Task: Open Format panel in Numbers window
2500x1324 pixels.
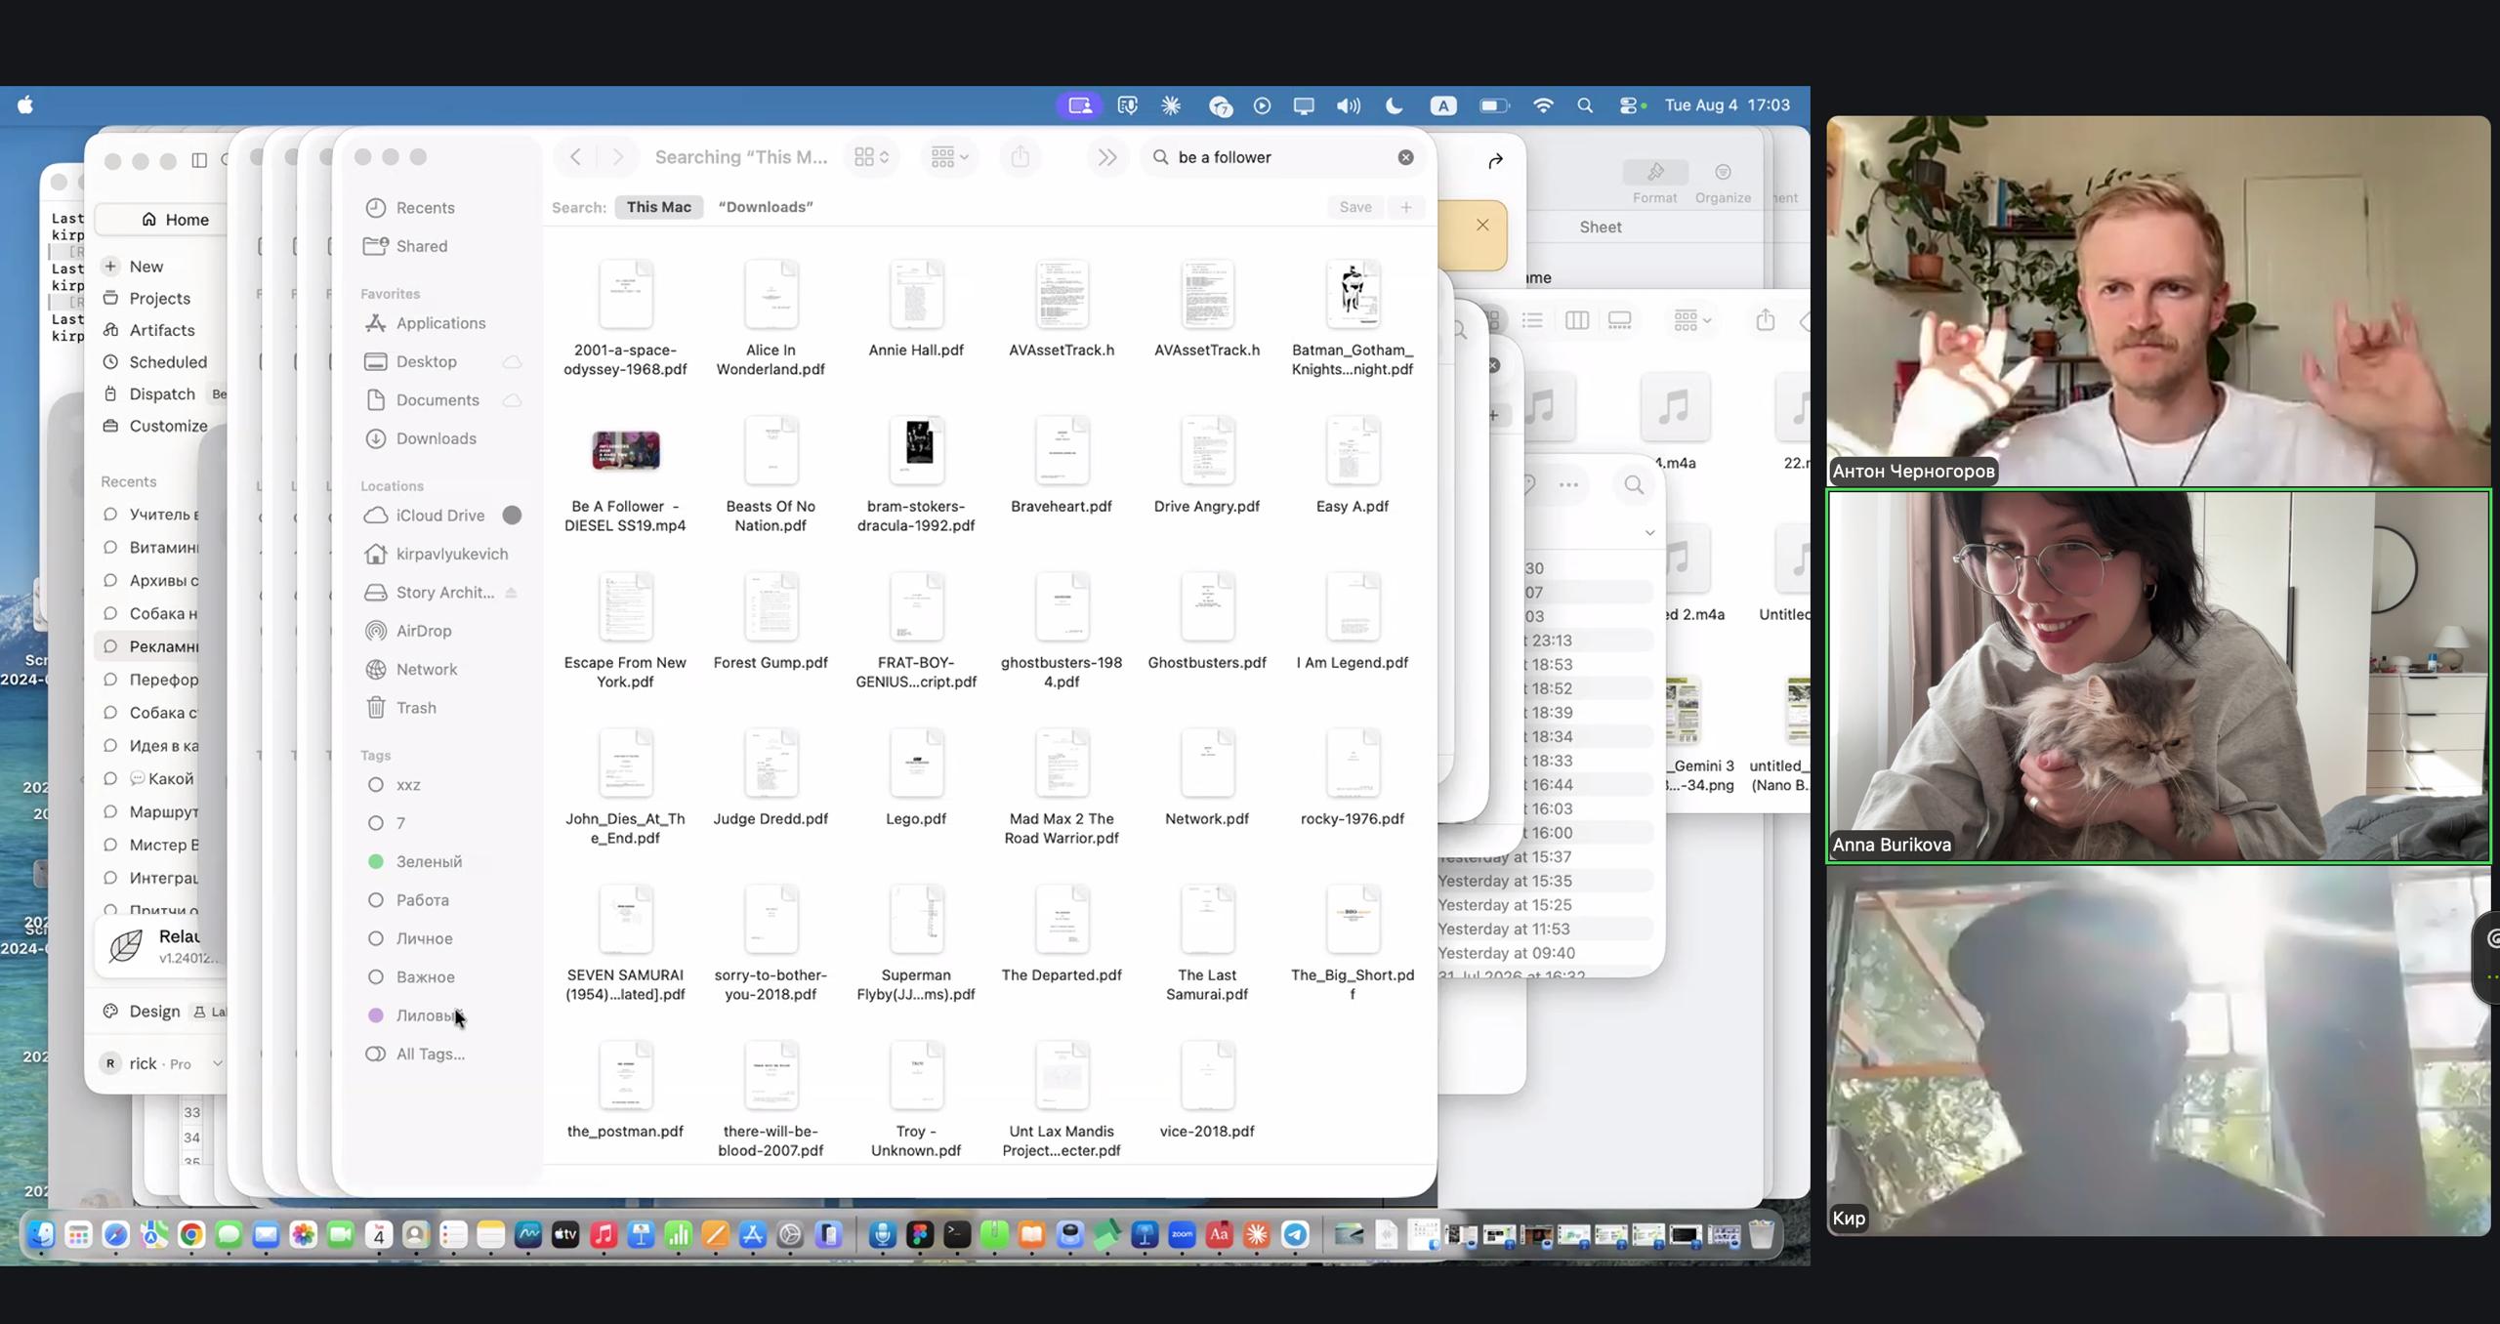Action: point(1655,182)
